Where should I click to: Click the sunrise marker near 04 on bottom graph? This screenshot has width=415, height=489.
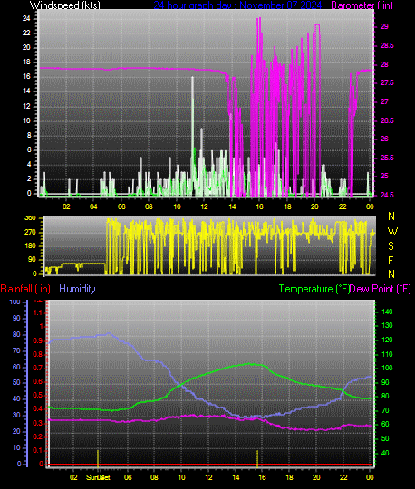(x=98, y=458)
